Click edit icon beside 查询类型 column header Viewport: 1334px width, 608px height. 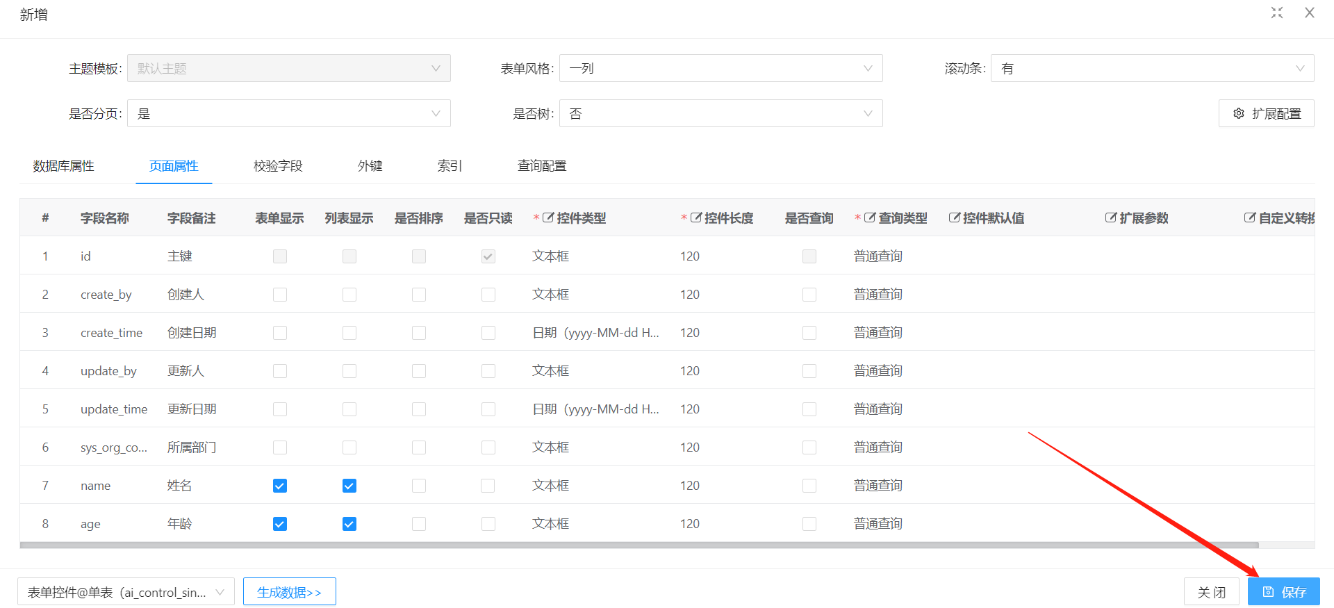[870, 218]
